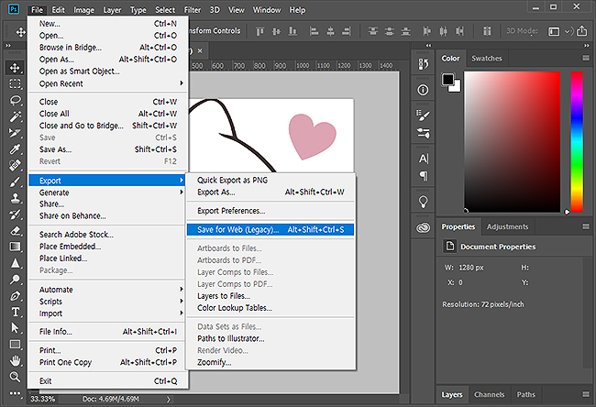The width and height of the screenshot is (596, 407).
Task: Click the rainbow hue slider strip
Action: tap(577, 142)
